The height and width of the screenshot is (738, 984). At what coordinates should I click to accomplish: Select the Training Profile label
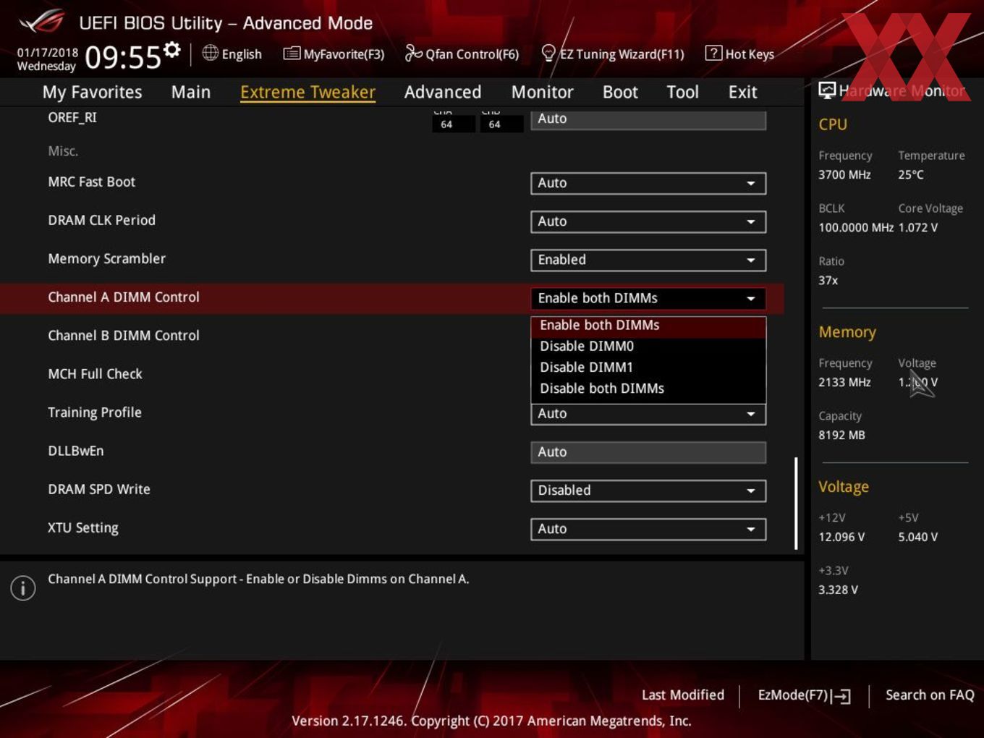(95, 412)
